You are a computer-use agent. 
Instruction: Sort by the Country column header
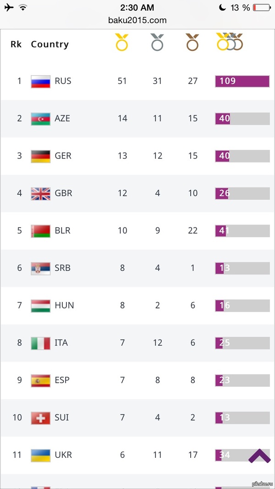pos(49,44)
